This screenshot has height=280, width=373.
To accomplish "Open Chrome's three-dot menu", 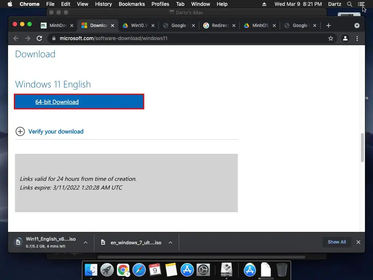I will [357, 38].
